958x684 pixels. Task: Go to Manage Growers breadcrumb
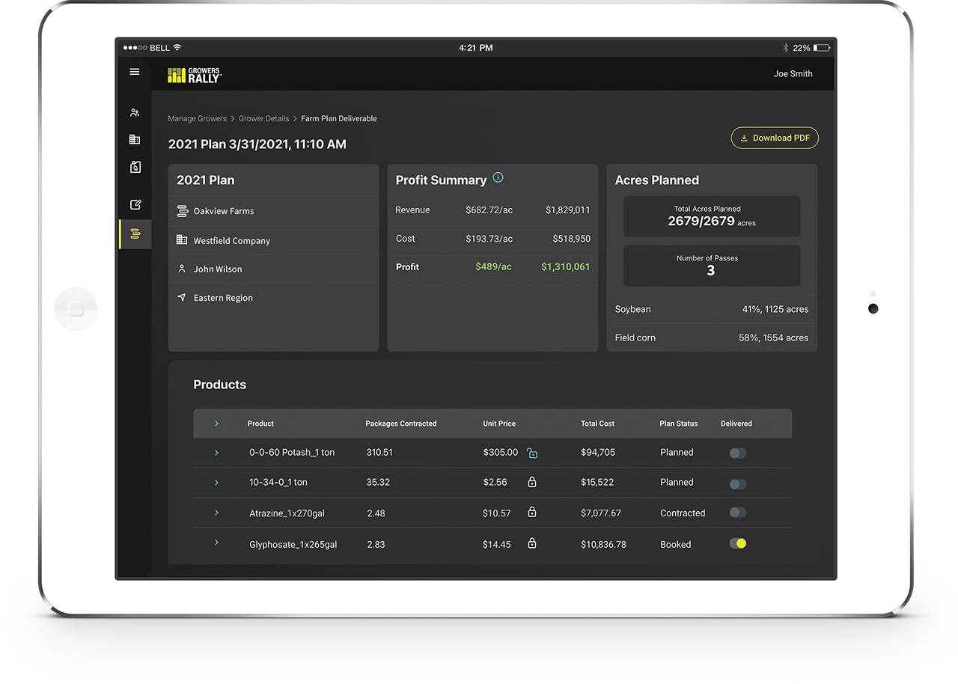tap(198, 118)
